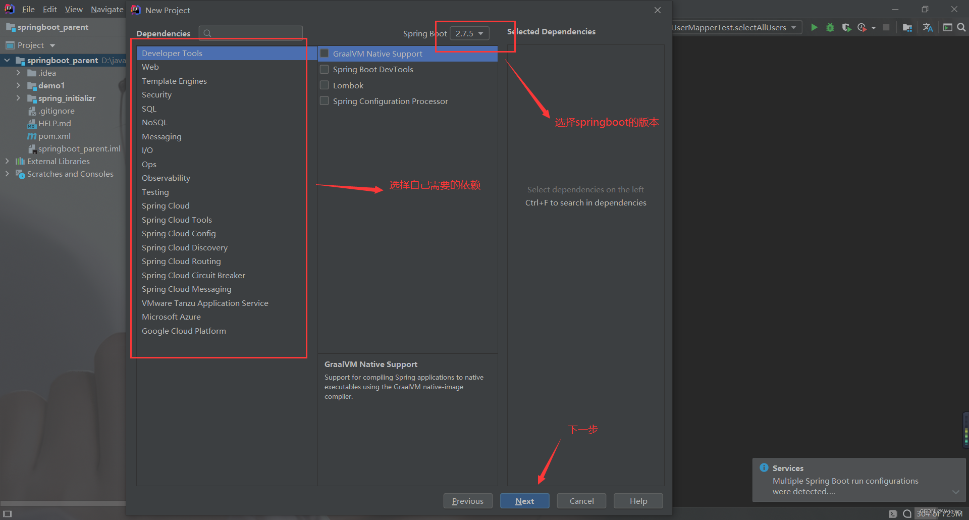Enable Spring Boot DevTools checkbox
Image resolution: width=969 pixels, height=520 pixels.
(x=325, y=69)
